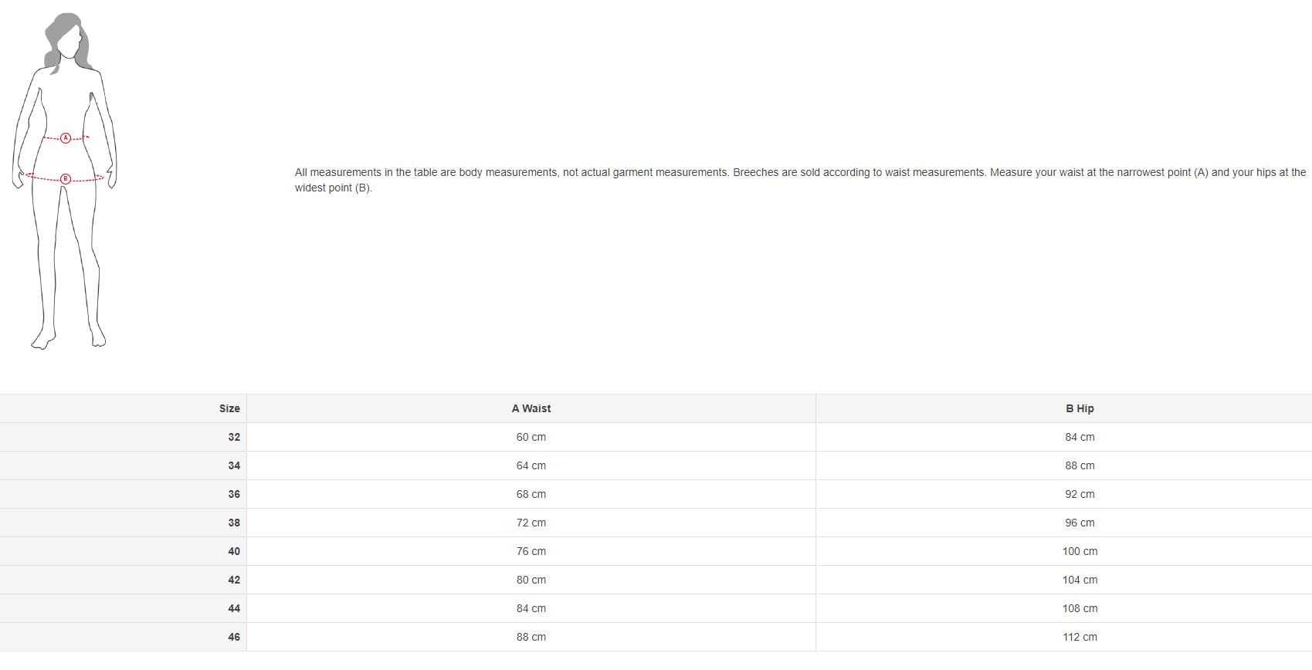Click the woman figure's head illustration
1312x670 pixels.
pyautogui.click(x=68, y=40)
